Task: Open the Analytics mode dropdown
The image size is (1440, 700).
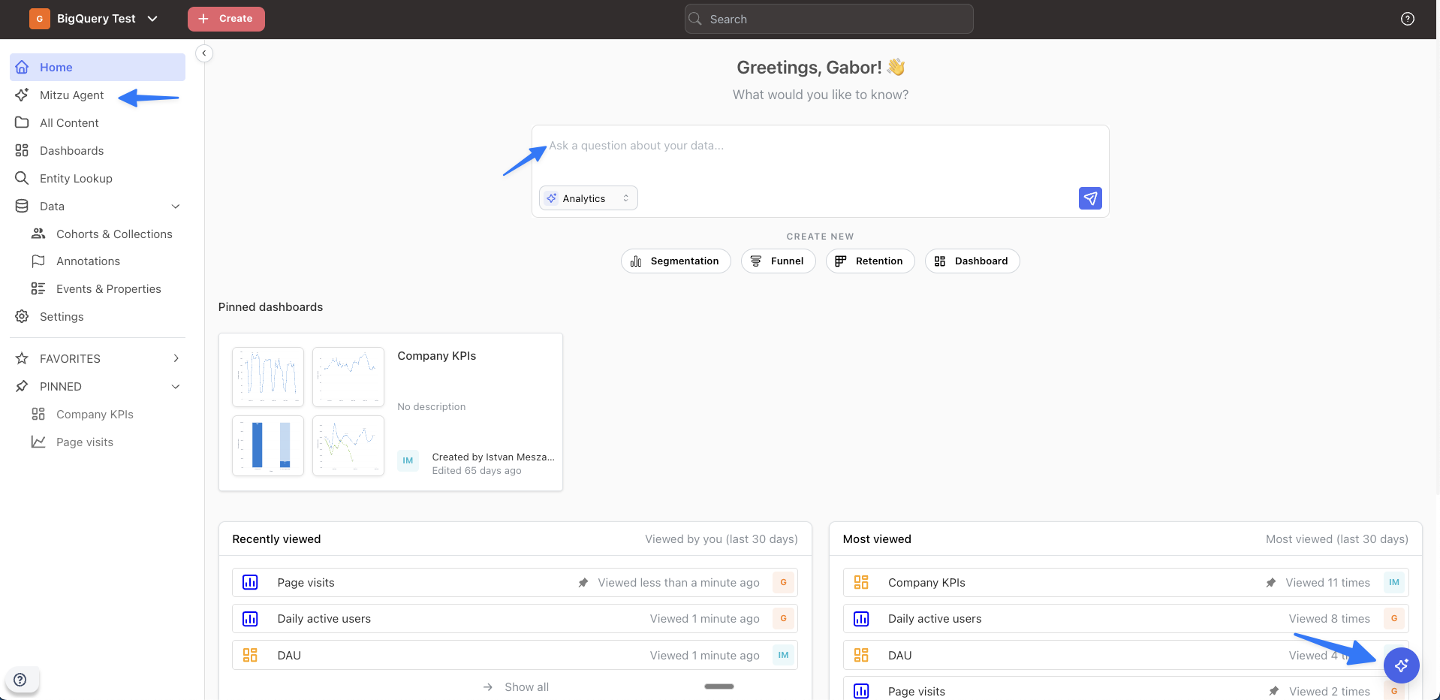Action: [x=589, y=198]
